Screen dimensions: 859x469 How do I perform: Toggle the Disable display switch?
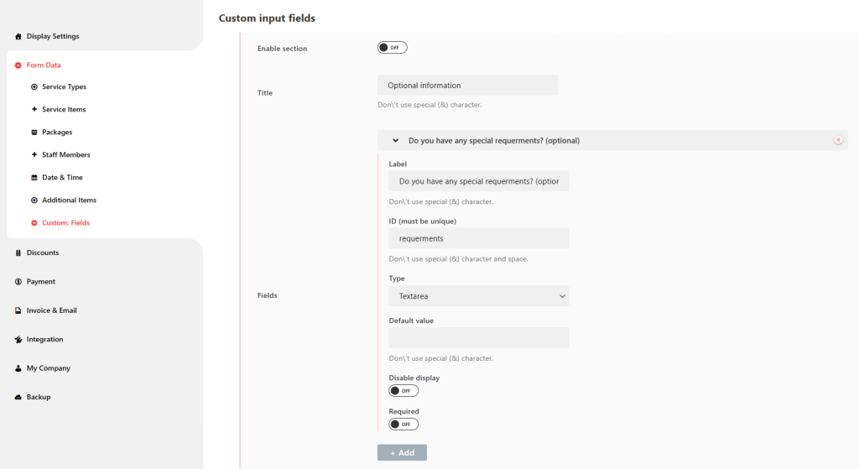403,391
